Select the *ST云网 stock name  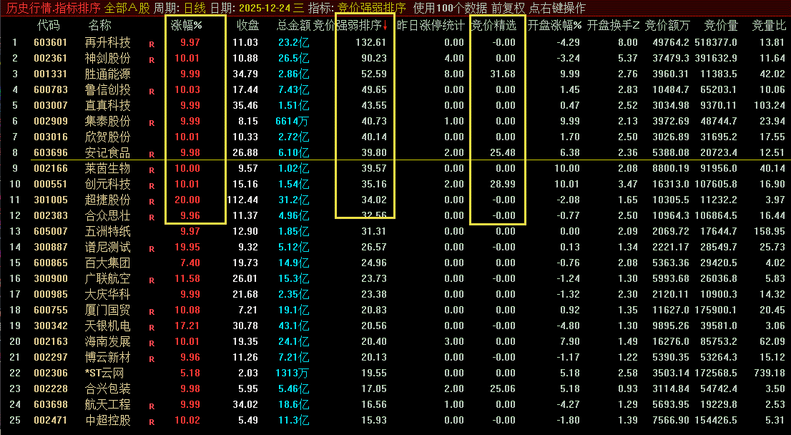coord(104,373)
